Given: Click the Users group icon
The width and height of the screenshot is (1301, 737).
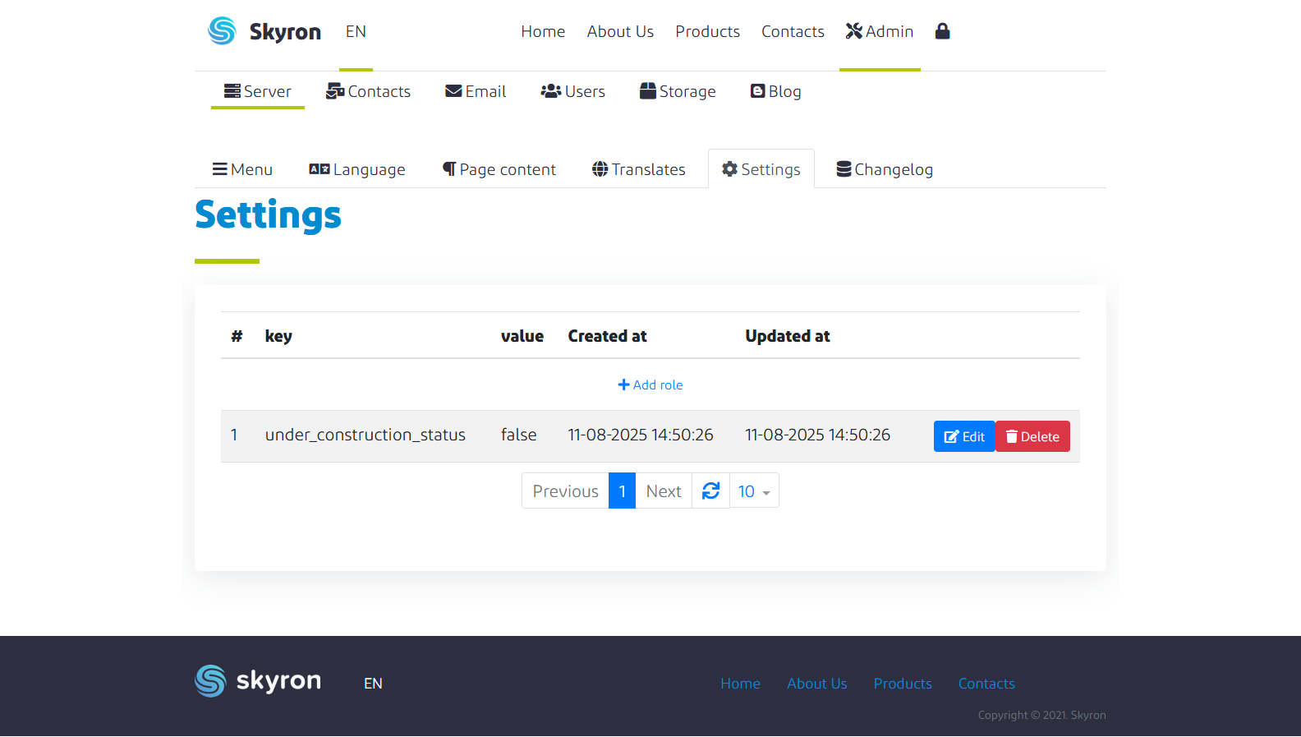Looking at the screenshot, I should pos(551,91).
